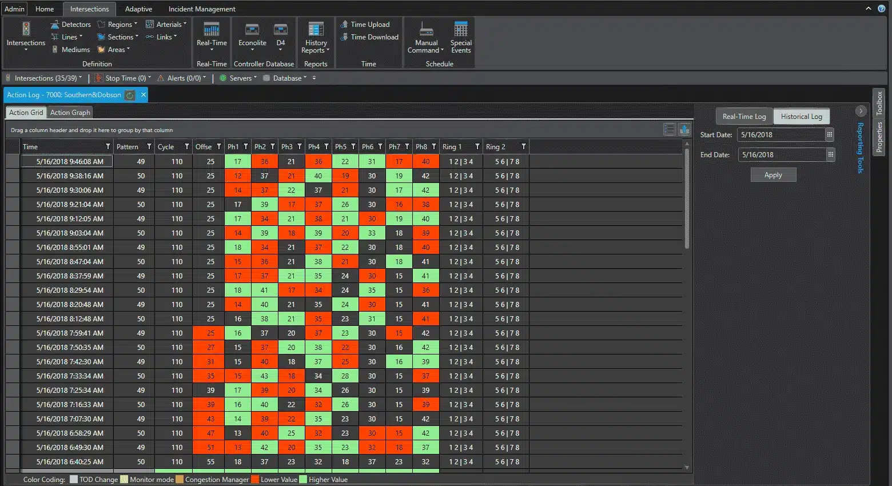Open the Adaptive ribbon tab
The image size is (892, 486).
(138, 9)
